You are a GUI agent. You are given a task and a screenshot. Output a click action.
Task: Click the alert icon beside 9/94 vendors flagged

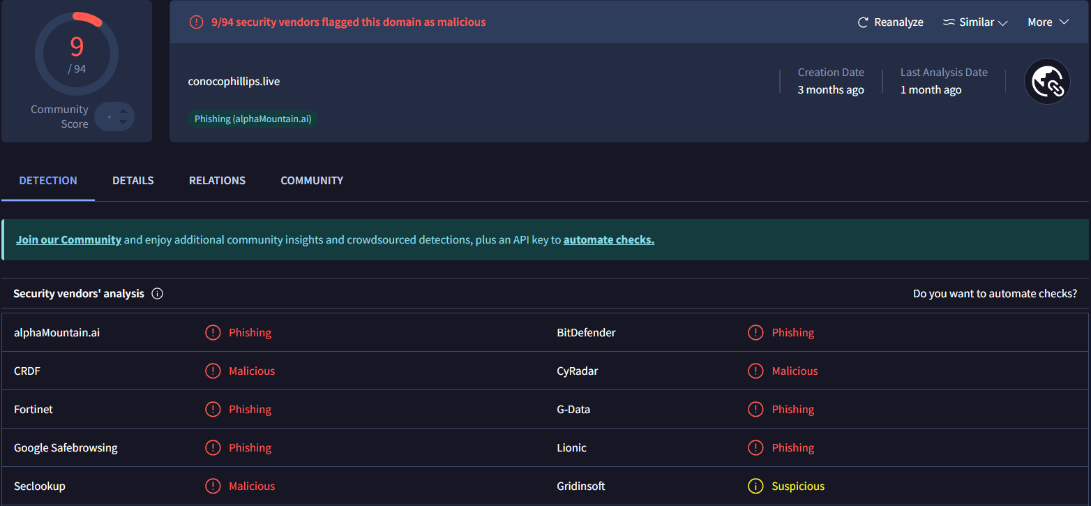pyautogui.click(x=197, y=22)
